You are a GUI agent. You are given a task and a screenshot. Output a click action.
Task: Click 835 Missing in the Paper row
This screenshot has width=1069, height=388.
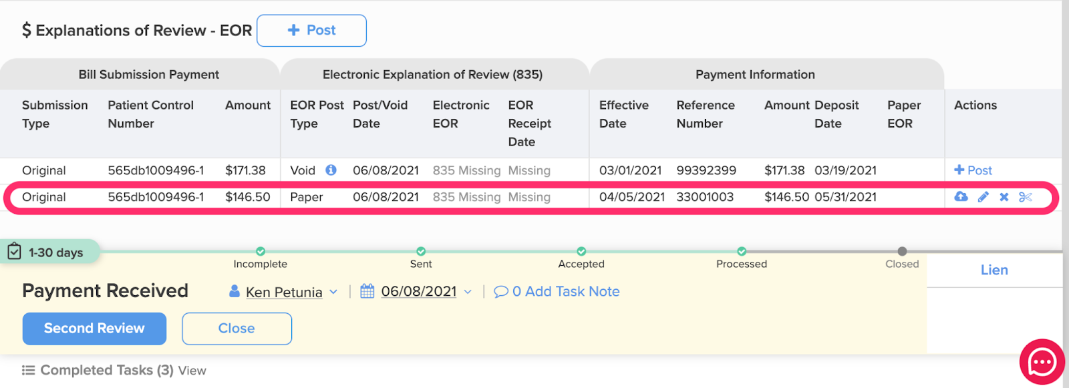pyautogui.click(x=466, y=197)
